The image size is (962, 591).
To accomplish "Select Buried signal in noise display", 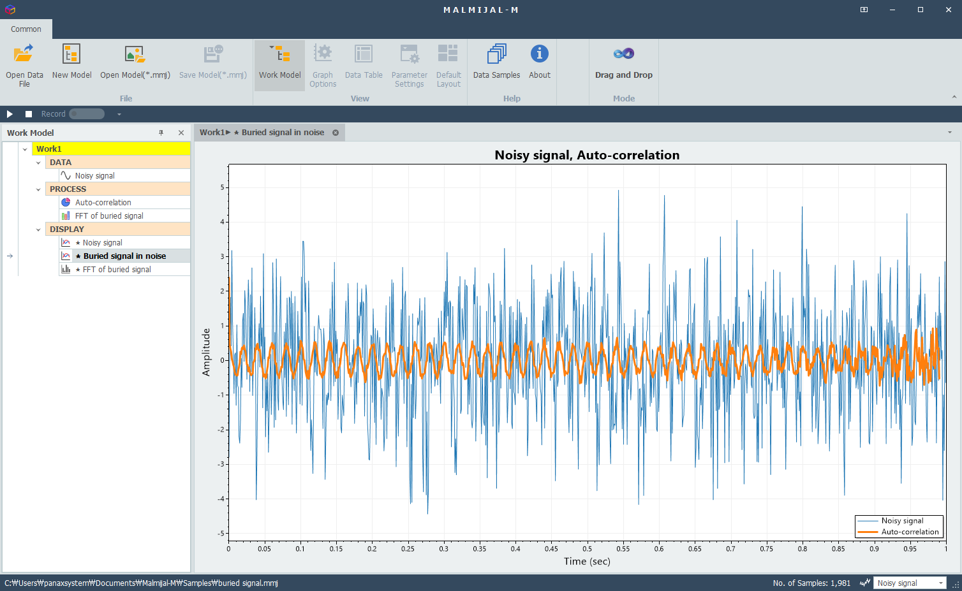I will point(124,256).
